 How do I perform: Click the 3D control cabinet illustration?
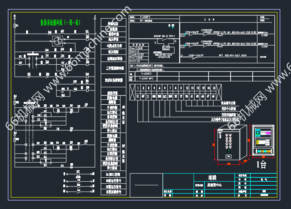pos(230,145)
